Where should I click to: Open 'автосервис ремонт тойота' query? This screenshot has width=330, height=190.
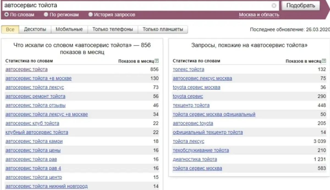[x=35, y=96]
